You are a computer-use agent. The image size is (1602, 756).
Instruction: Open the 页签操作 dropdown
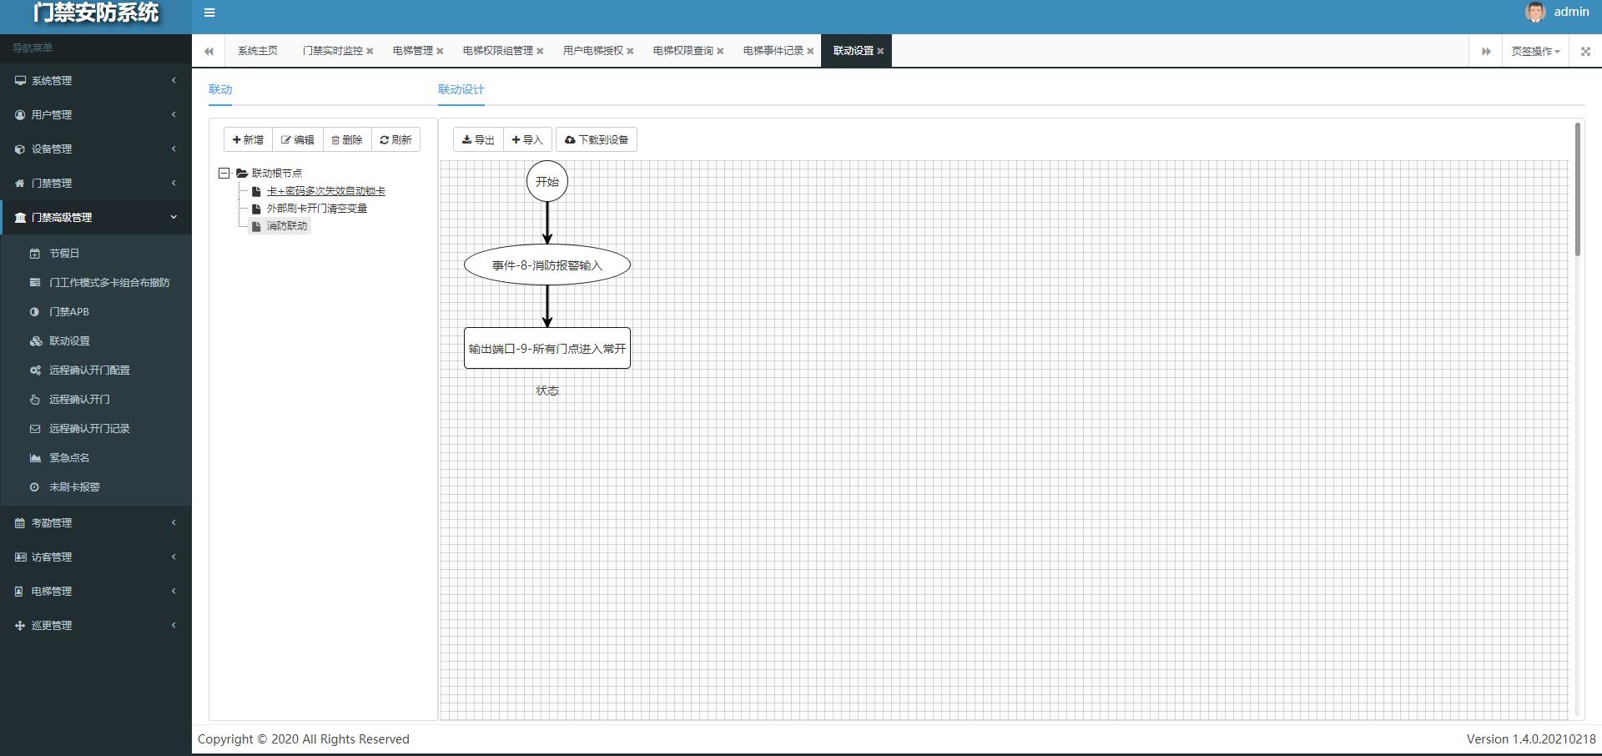[1535, 51]
